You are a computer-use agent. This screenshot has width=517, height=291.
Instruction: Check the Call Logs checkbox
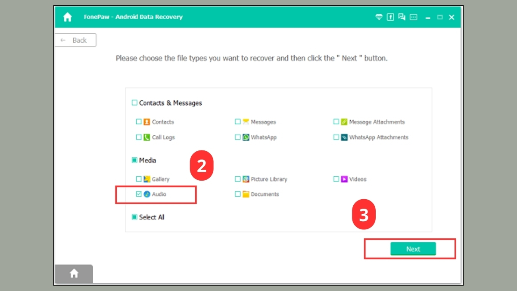[139, 138]
